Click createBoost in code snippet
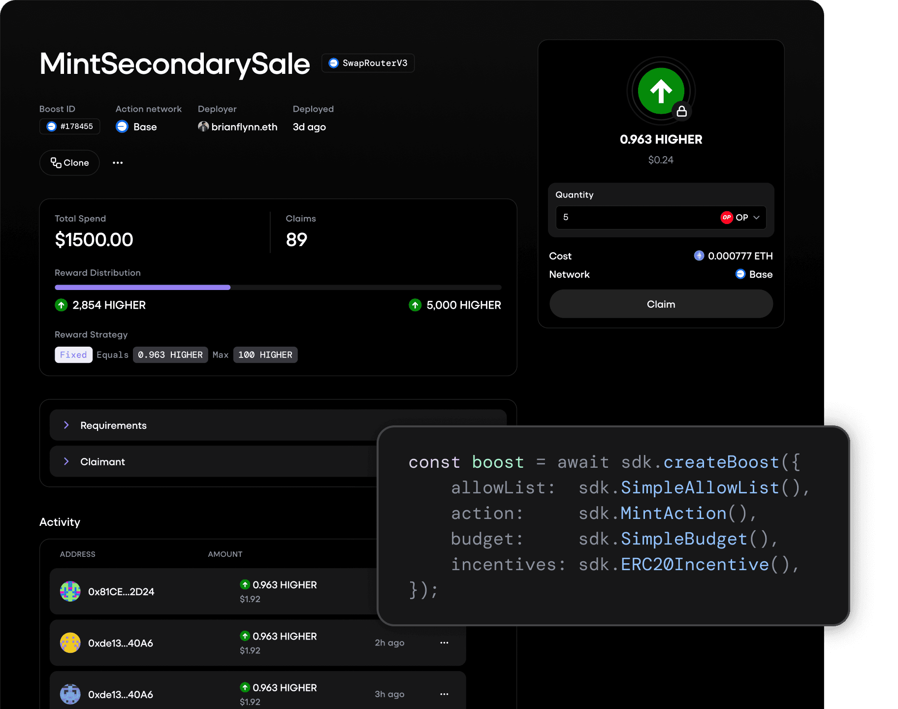This screenshot has height=709, width=898. pyautogui.click(x=721, y=462)
